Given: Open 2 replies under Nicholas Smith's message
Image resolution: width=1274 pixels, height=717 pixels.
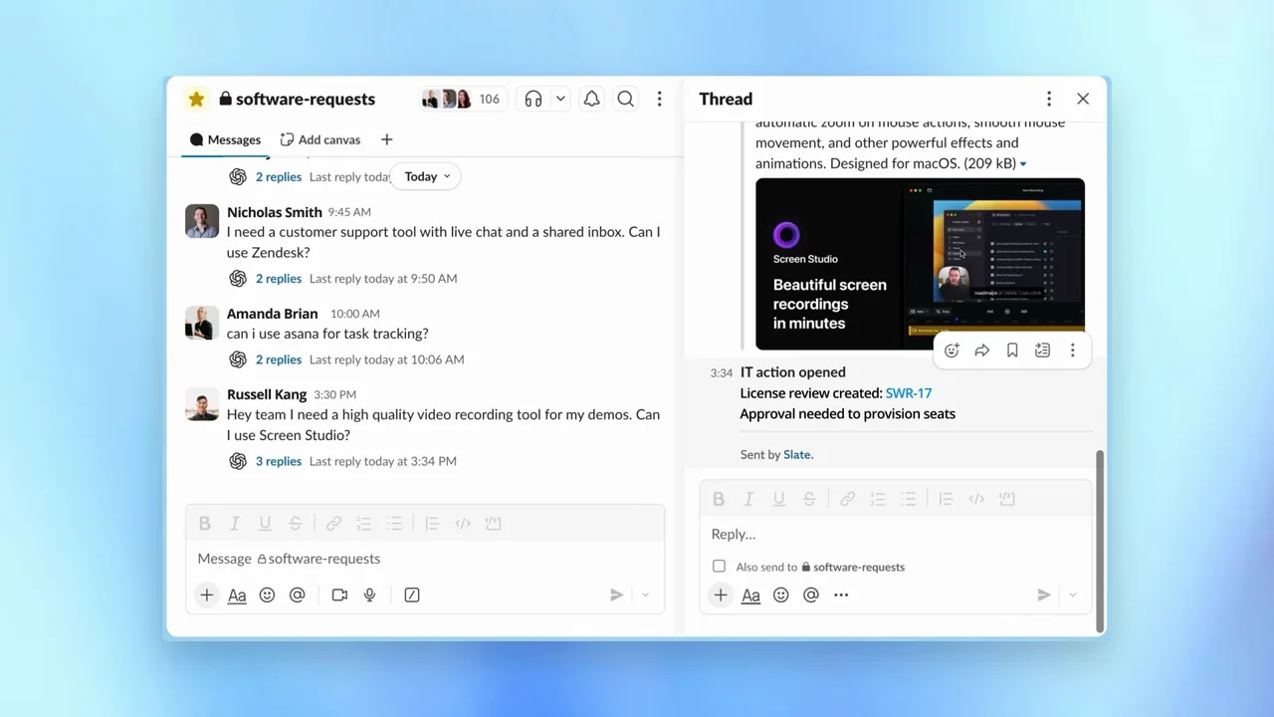Looking at the screenshot, I should [278, 278].
